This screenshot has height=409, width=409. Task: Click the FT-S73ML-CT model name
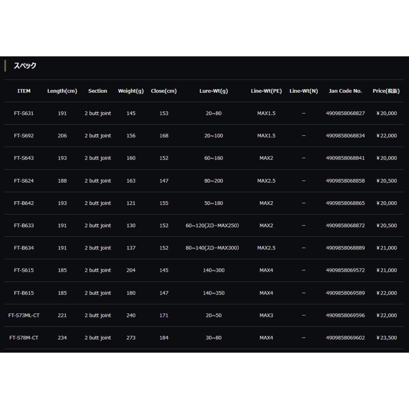[24, 315]
